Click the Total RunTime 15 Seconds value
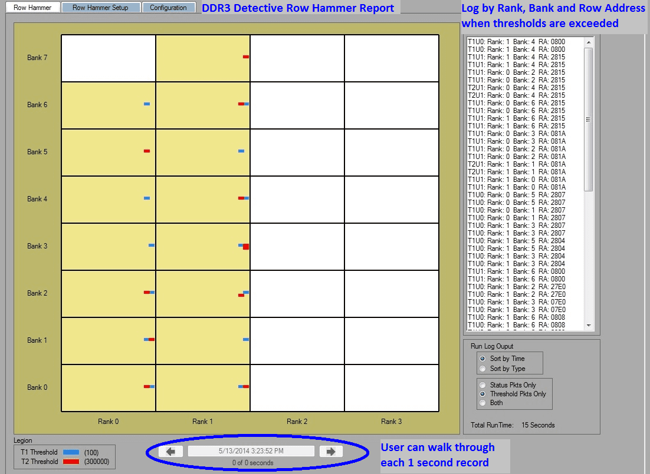650x474 pixels. point(538,425)
